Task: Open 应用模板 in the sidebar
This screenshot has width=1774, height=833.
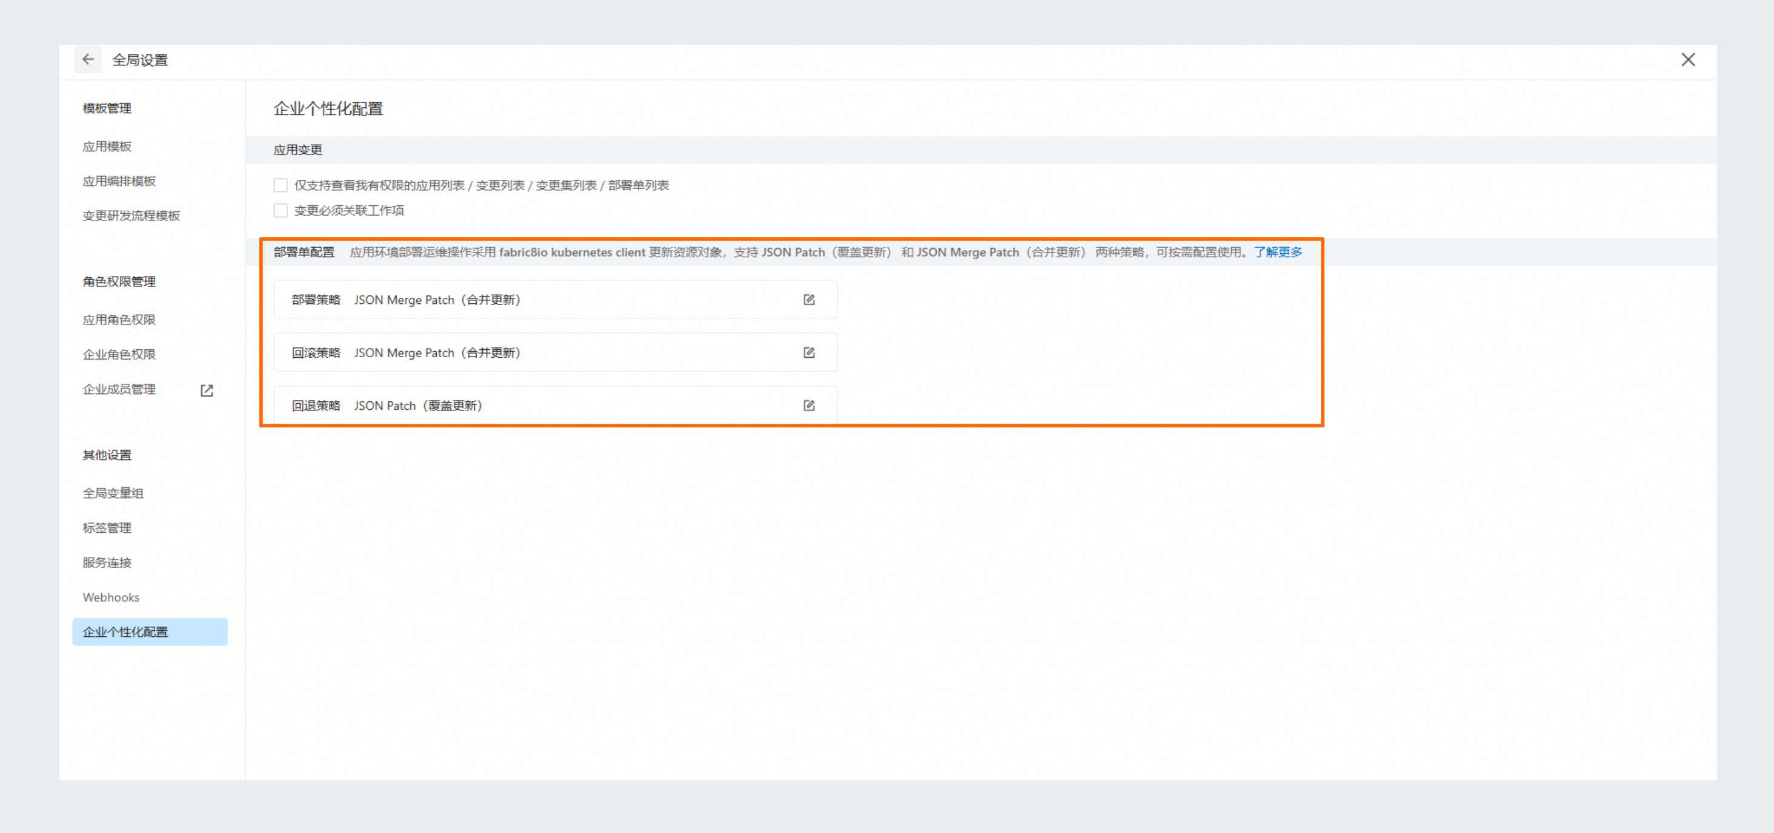Action: click(x=107, y=147)
